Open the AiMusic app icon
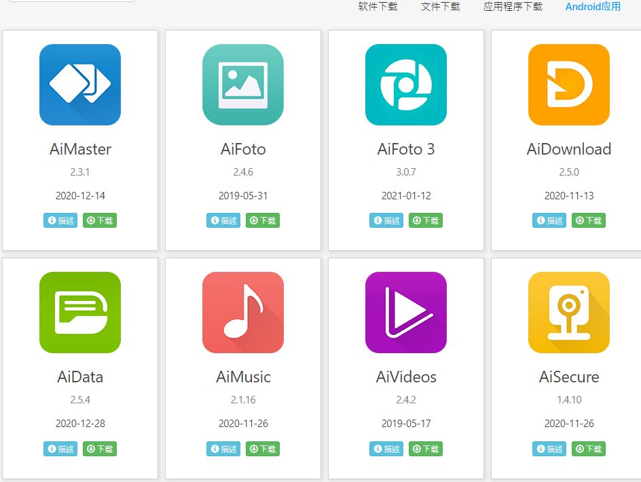Image resolution: width=641 pixels, height=482 pixels. [x=243, y=313]
